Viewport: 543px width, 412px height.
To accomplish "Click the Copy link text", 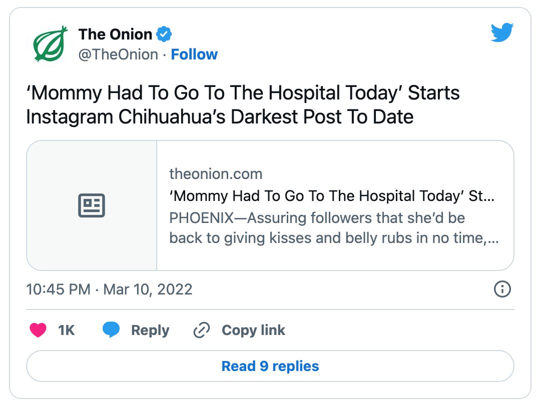I will pyautogui.click(x=254, y=330).
